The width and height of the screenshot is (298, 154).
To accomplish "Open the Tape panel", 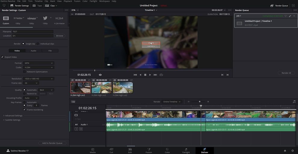I will click(37, 6).
